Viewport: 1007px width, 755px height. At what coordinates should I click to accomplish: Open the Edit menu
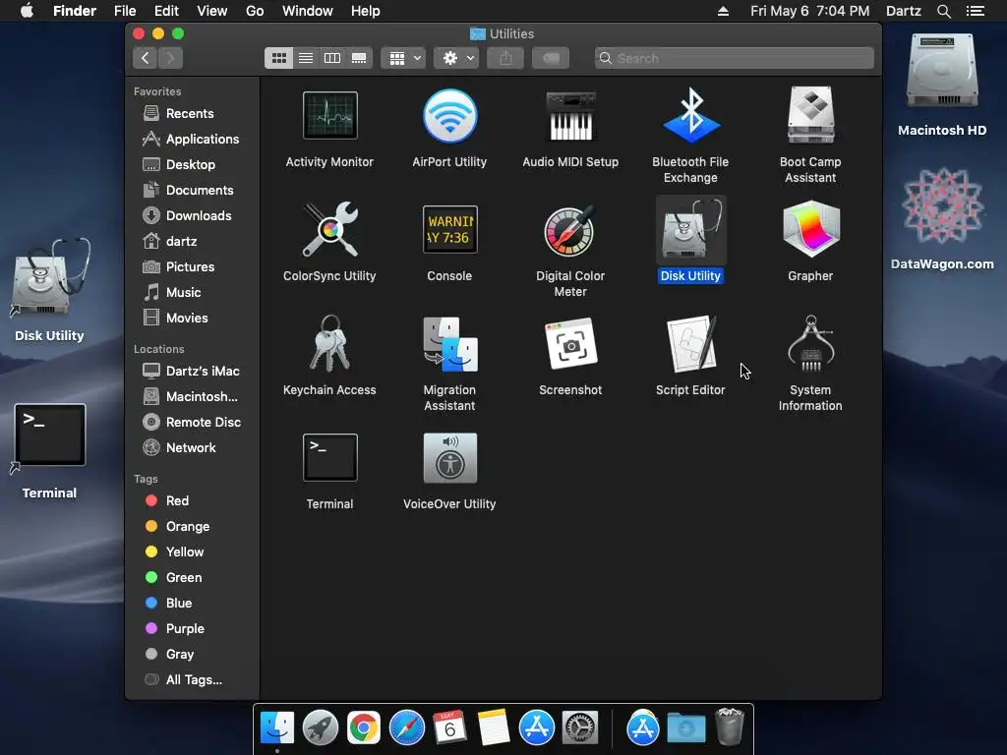click(166, 11)
